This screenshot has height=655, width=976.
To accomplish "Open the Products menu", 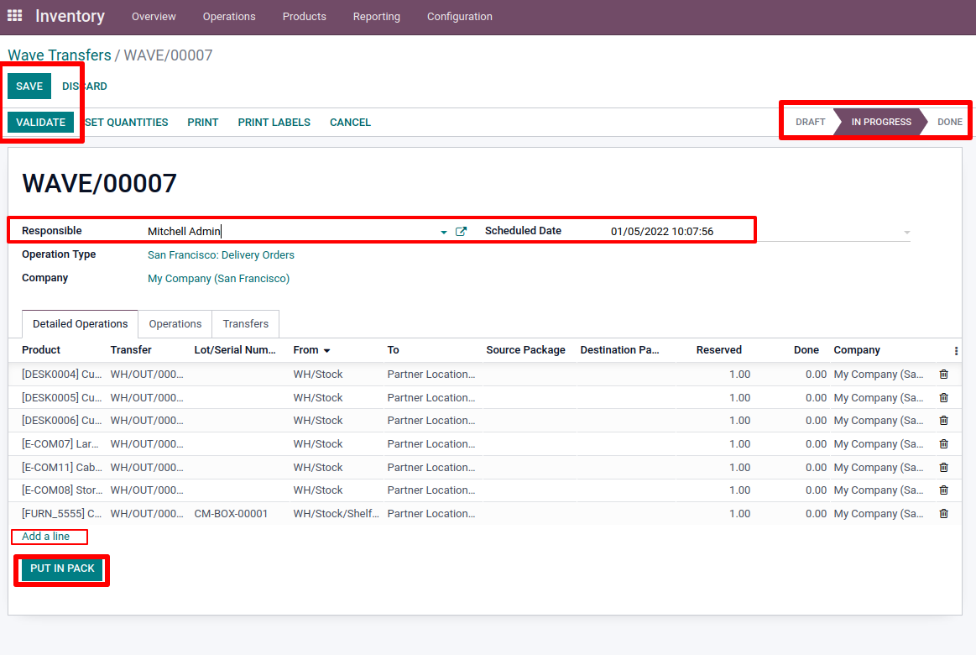I will click(305, 16).
